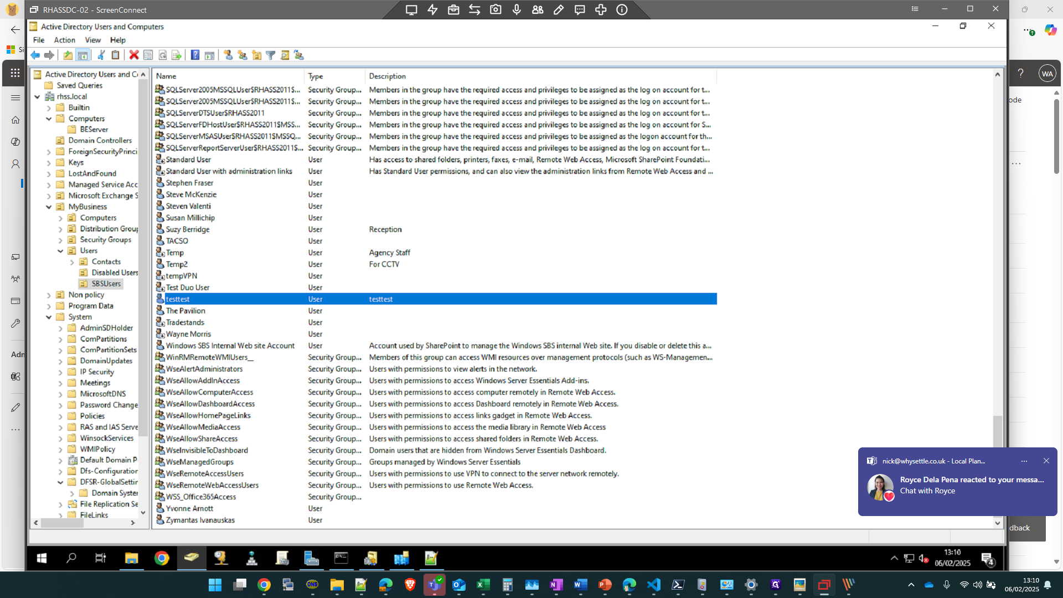Click ScreenConnect chat messages icon

[580, 9]
